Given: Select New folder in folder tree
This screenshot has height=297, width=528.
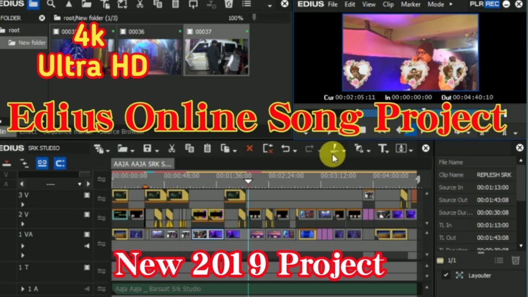Looking at the screenshot, I should point(28,42).
